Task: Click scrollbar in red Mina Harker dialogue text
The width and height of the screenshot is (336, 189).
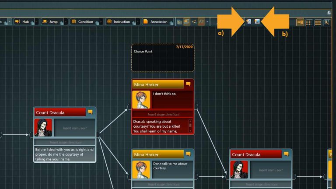Action: pyautogui.click(x=190, y=126)
